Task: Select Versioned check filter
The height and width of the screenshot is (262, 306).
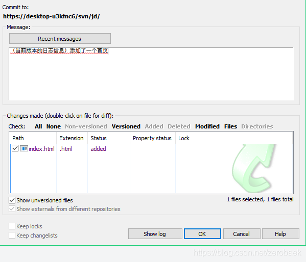Action: click(x=126, y=126)
